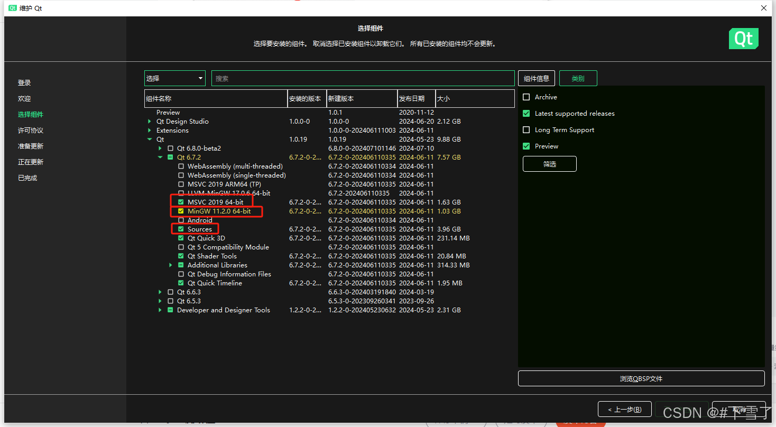Check the Qt 6.6.3 component box
776x427 pixels.
click(x=170, y=292)
